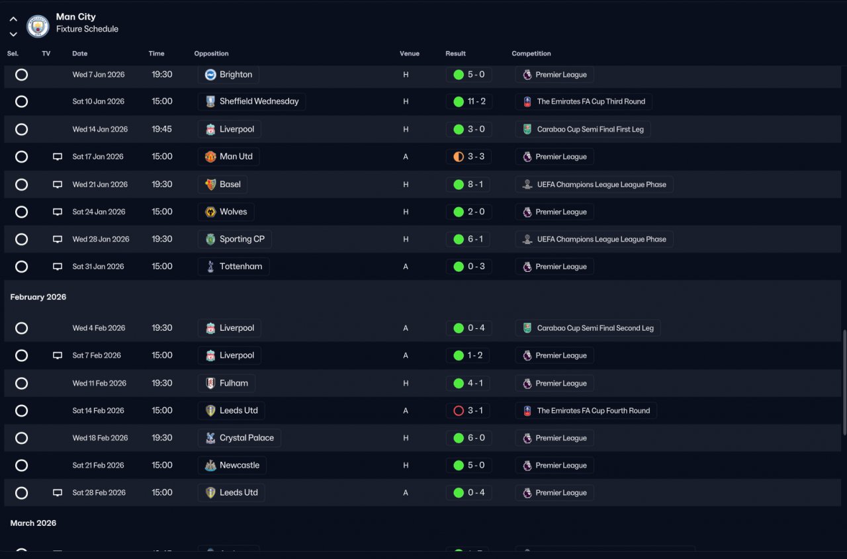The width and height of the screenshot is (847, 559).
Task: Click the Sel. column header
Action: pyautogui.click(x=13, y=54)
